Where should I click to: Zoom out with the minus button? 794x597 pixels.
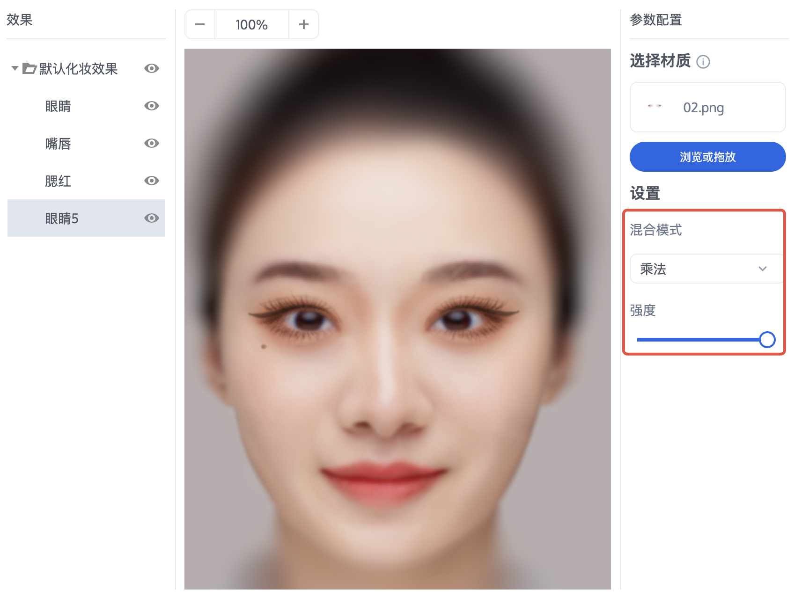pos(200,24)
